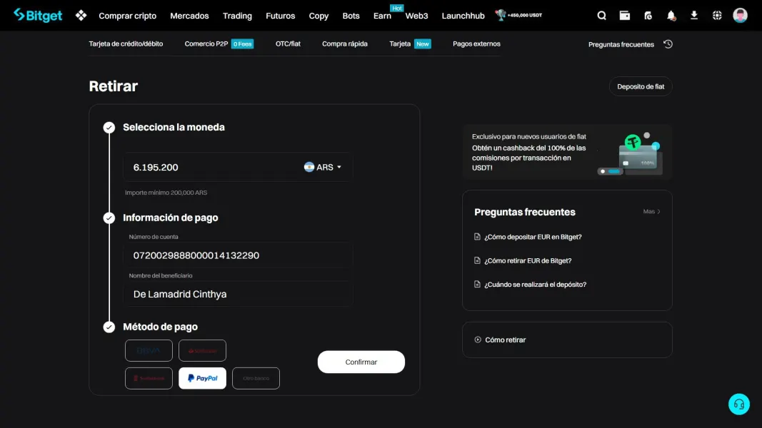Screen dimensions: 762x428
Task: Select Santander as payment method
Action: click(202, 350)
